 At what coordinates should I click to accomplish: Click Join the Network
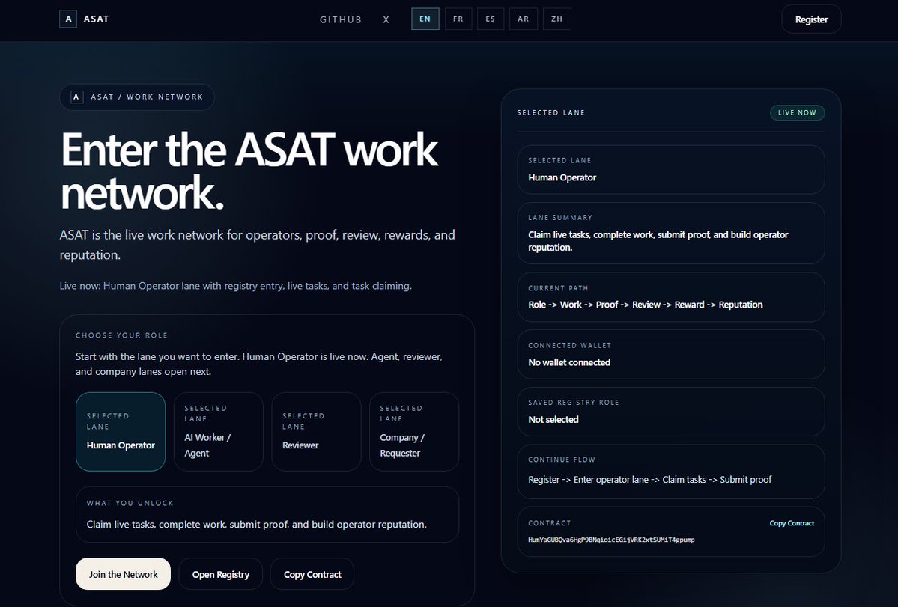(x=122, y=573)
